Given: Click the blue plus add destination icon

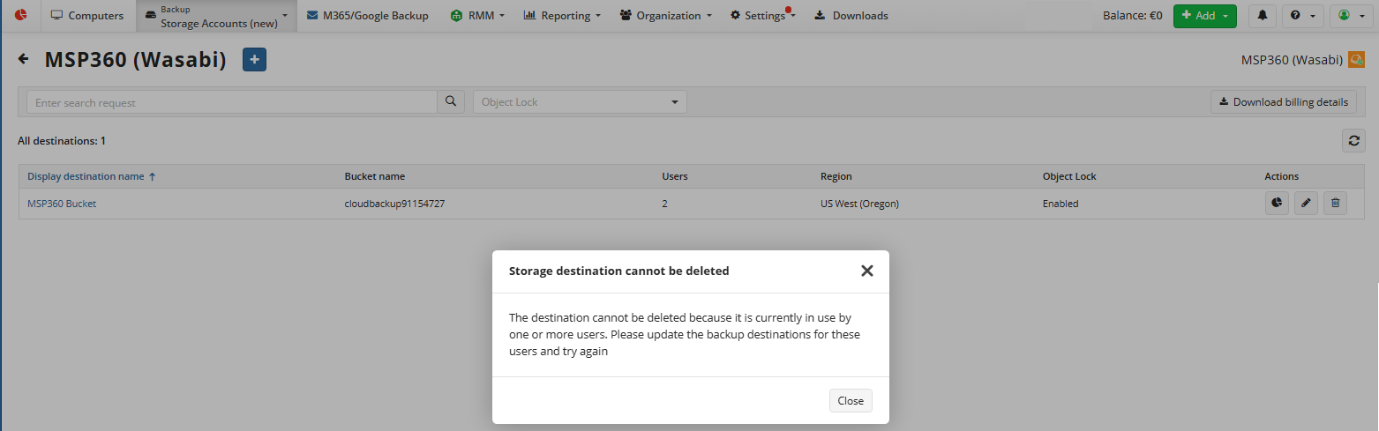Looking at the screenshot, I should coord(254,59).
